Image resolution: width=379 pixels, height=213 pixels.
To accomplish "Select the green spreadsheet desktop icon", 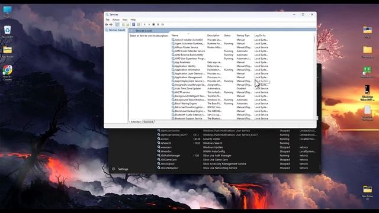I will pos(367,72).
